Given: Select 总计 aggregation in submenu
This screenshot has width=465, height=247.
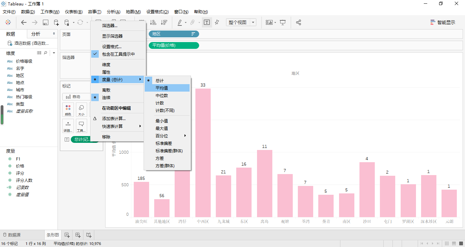Looking at the screenshot, I should tap(167, 80).
